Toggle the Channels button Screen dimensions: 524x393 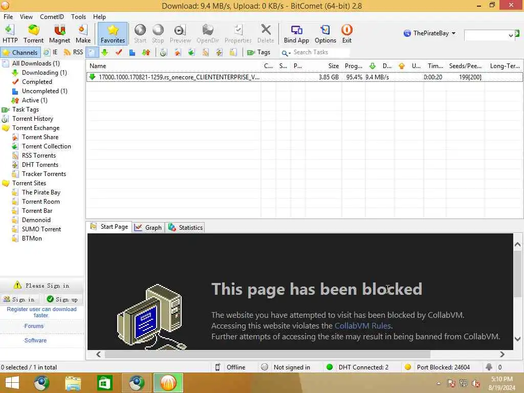(x=20, y=53)
